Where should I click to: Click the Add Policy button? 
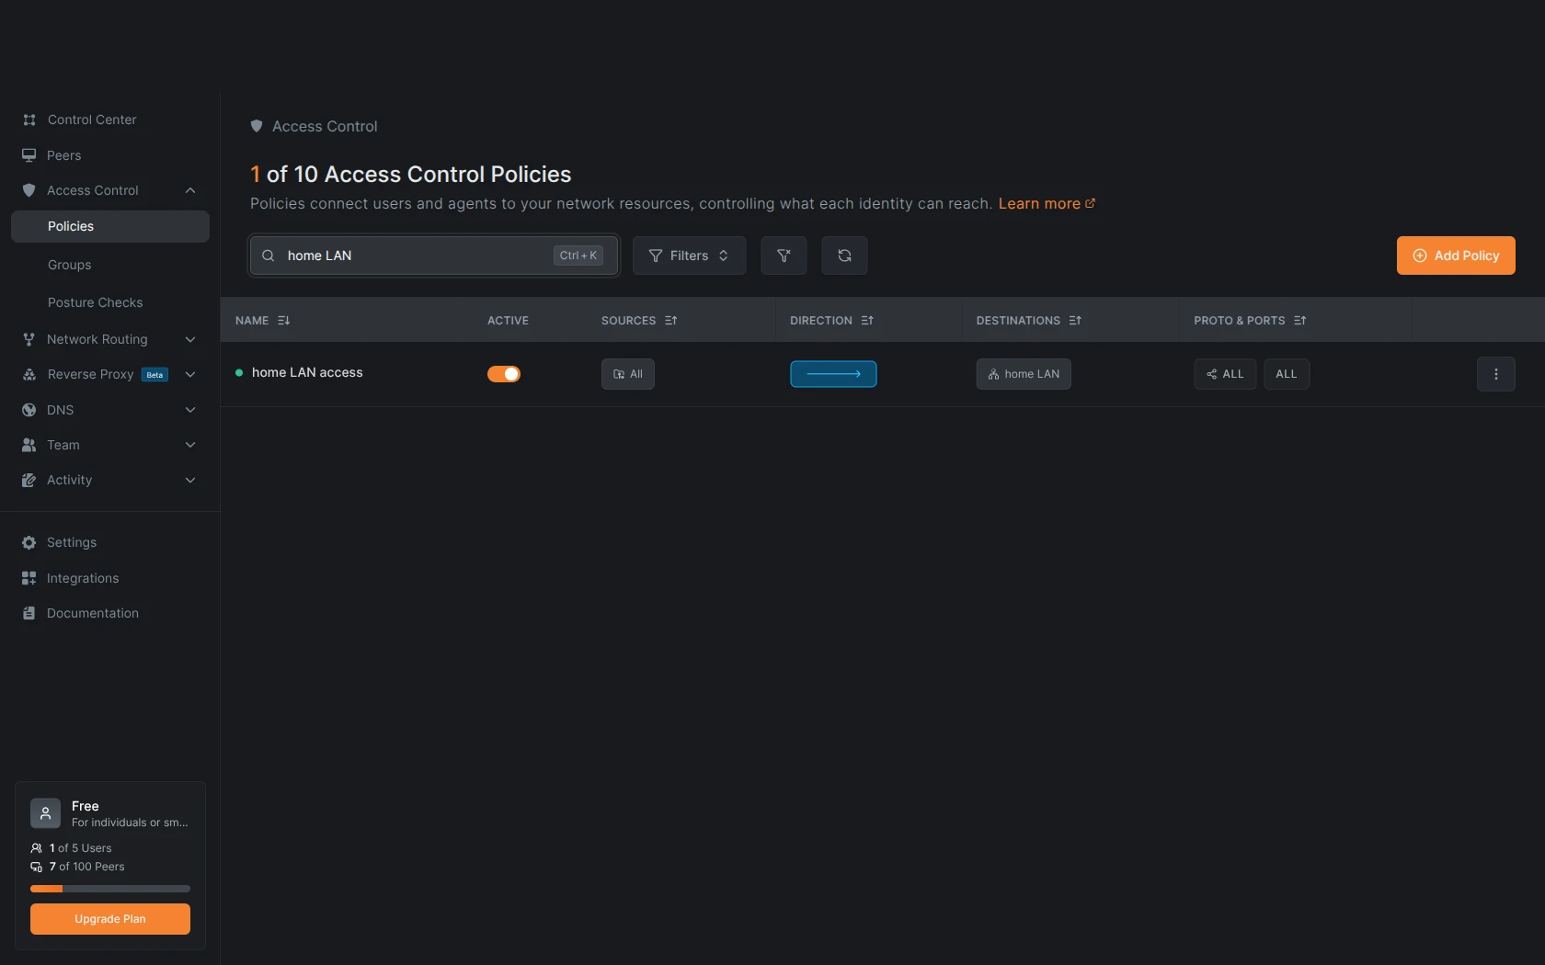click(x=1456, y=255)
